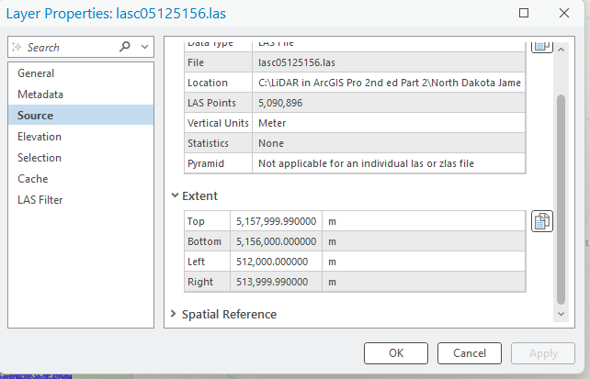Click the Vertical Units row label
590x379 pixels.
click(218, 123)
